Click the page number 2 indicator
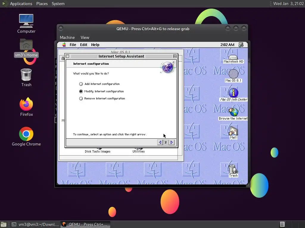This screenshot has width=305, height=228. pos(166,142)
